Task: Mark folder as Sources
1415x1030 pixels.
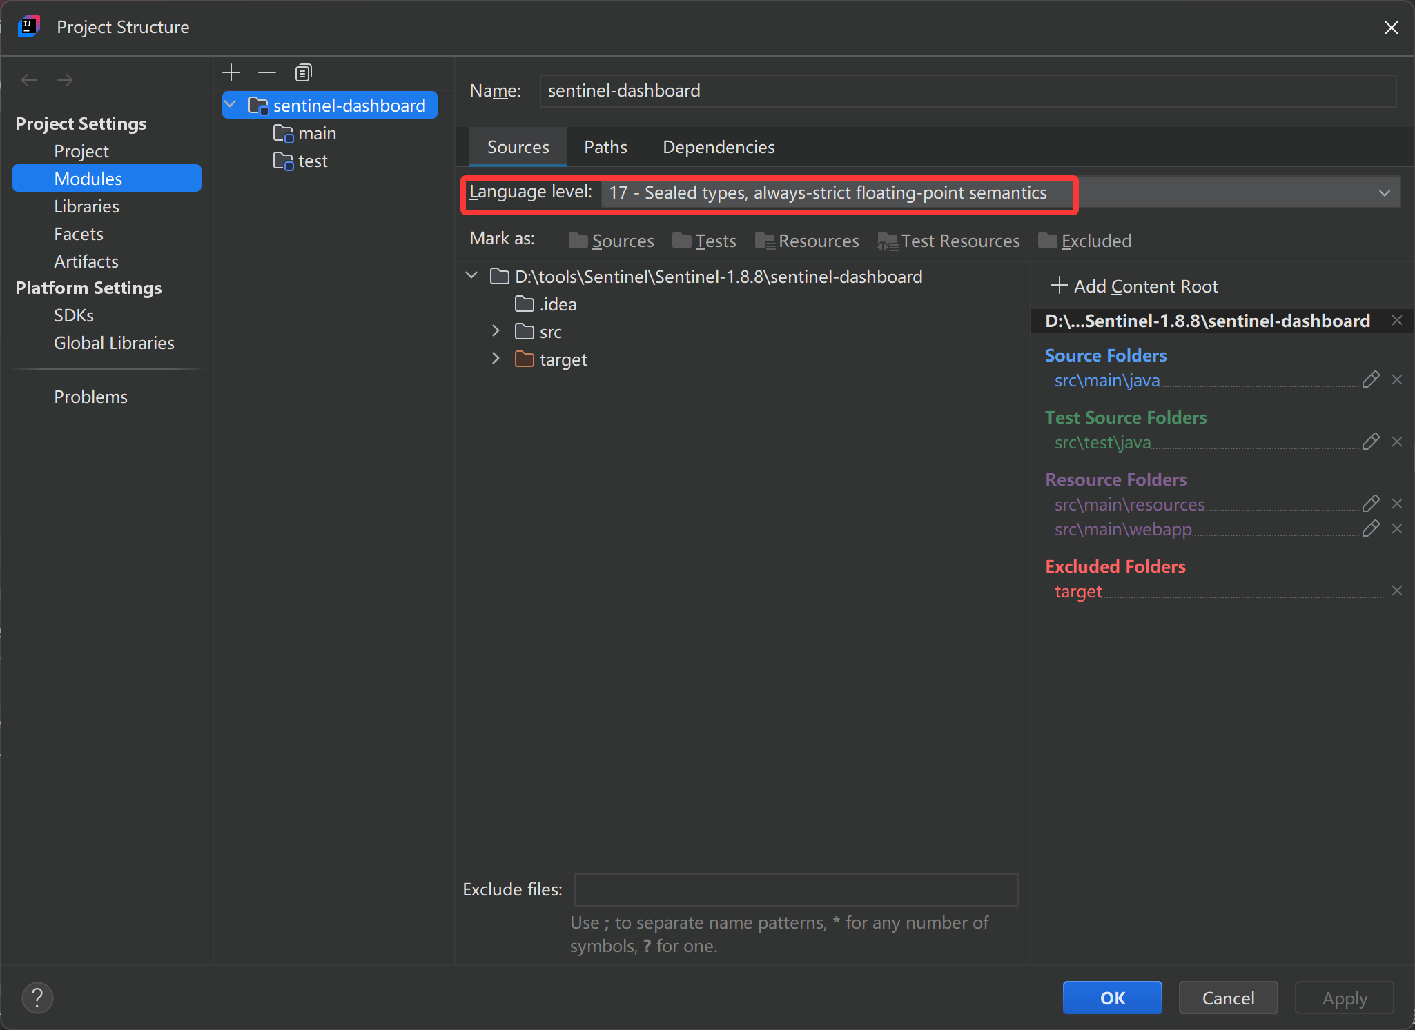Action: (x=612, y=241)
